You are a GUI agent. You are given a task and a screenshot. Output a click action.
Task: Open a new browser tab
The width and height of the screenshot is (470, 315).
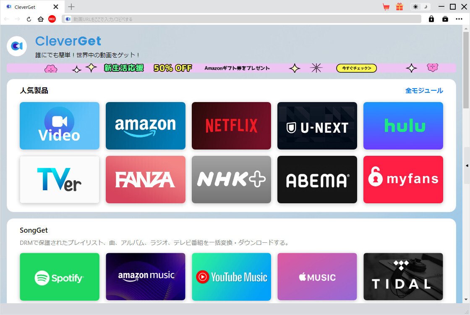[x=71, y=7]
